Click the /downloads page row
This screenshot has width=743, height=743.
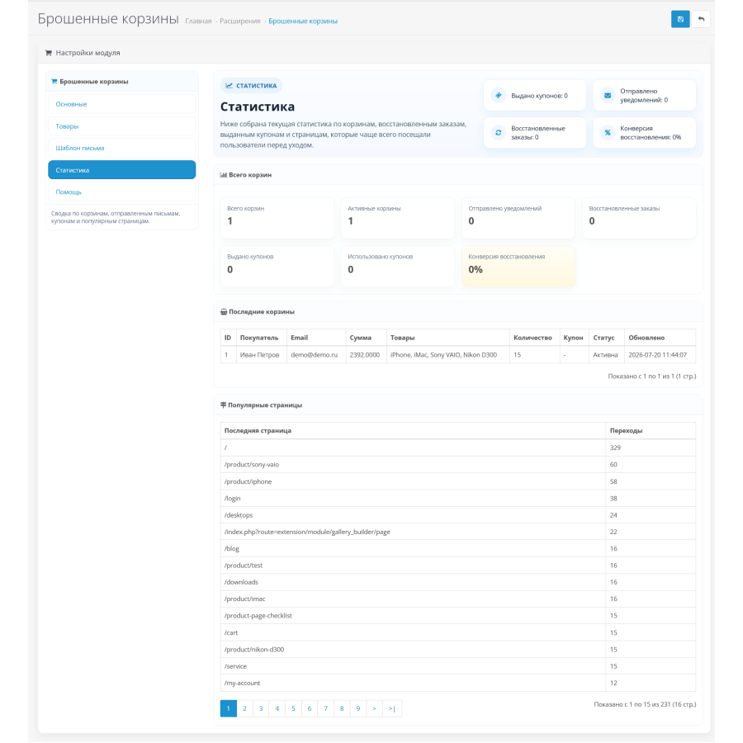pos(457,582)
